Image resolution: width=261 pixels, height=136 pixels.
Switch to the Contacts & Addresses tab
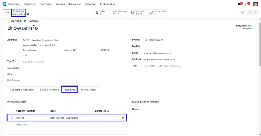[x=22, y=90]
